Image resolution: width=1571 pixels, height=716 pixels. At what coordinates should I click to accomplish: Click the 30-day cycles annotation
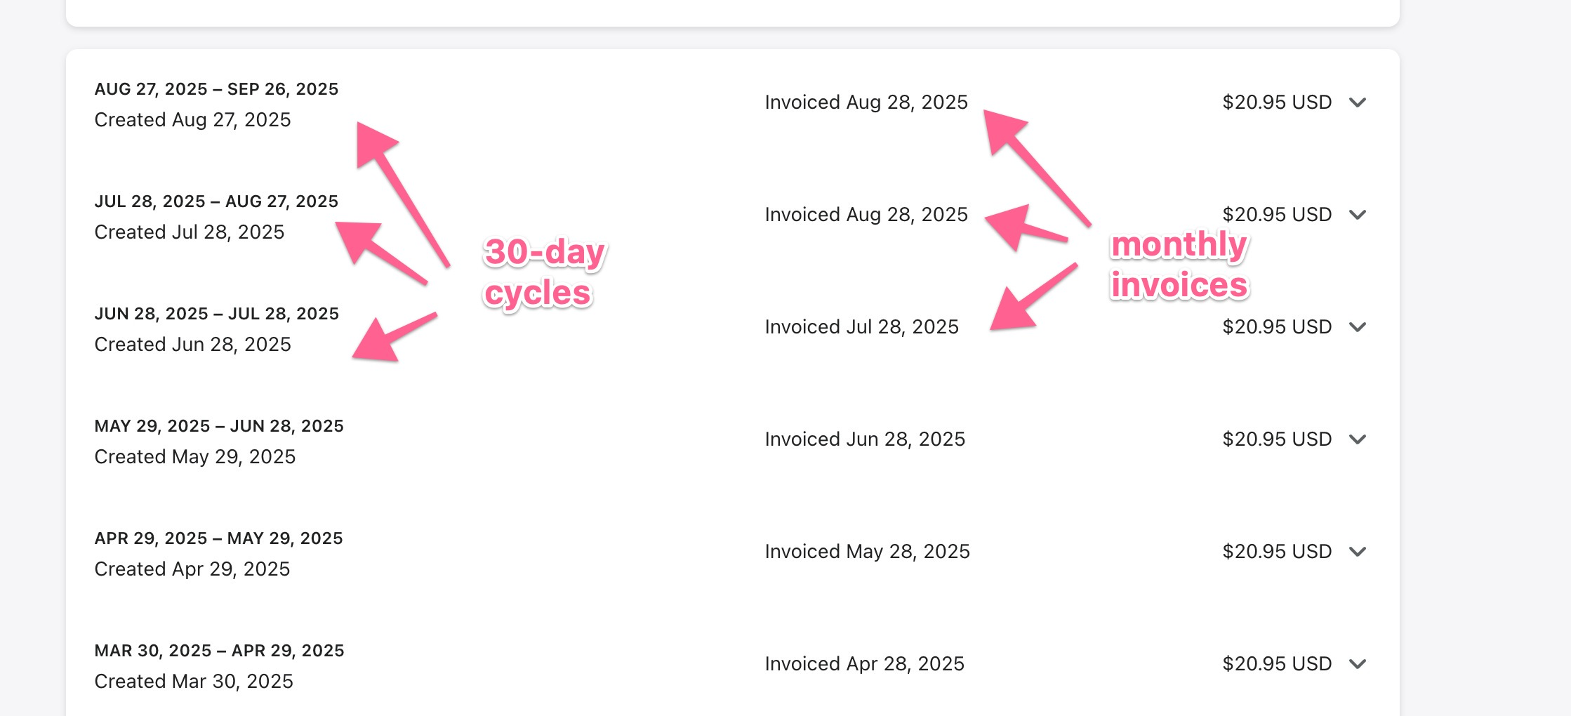(x=544, y=272)
